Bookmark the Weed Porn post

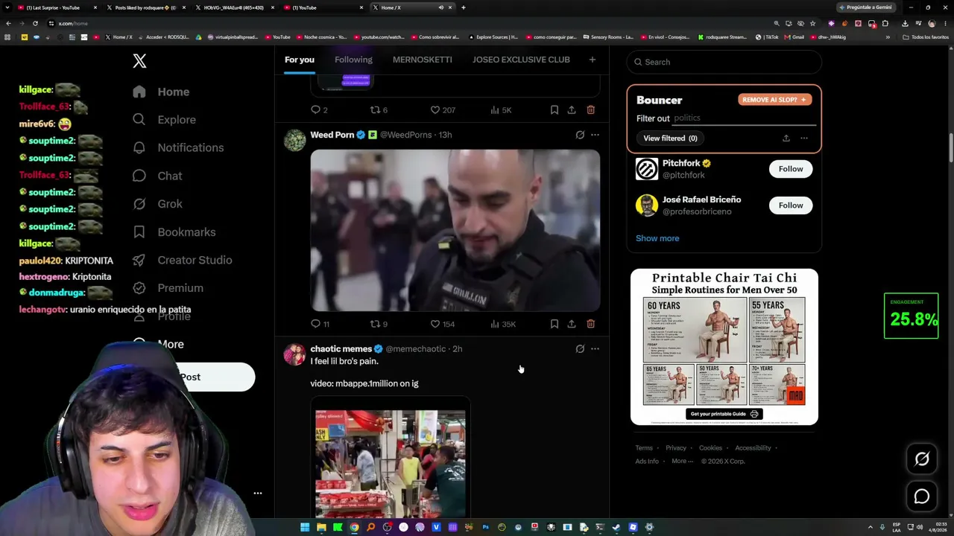pos(555,324)
